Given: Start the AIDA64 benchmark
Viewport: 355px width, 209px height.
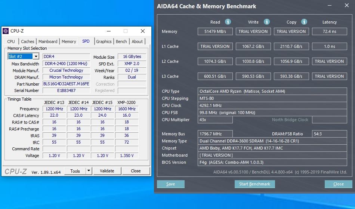Looking at the screenshot, I should point(255,184).
